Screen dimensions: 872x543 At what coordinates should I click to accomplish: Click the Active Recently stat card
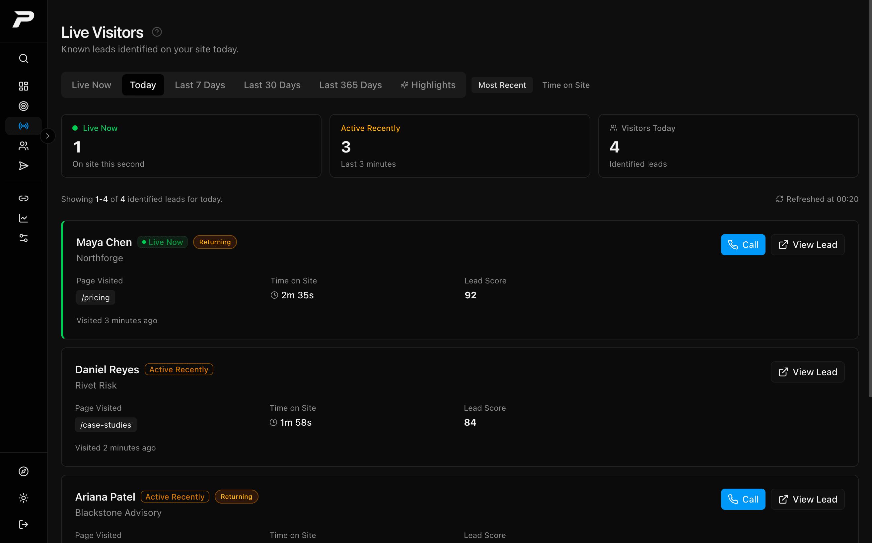[x=460, y=146]
